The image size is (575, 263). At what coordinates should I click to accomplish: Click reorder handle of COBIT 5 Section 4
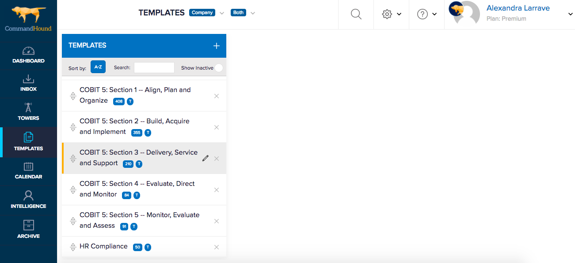click(x=73, y=190)
